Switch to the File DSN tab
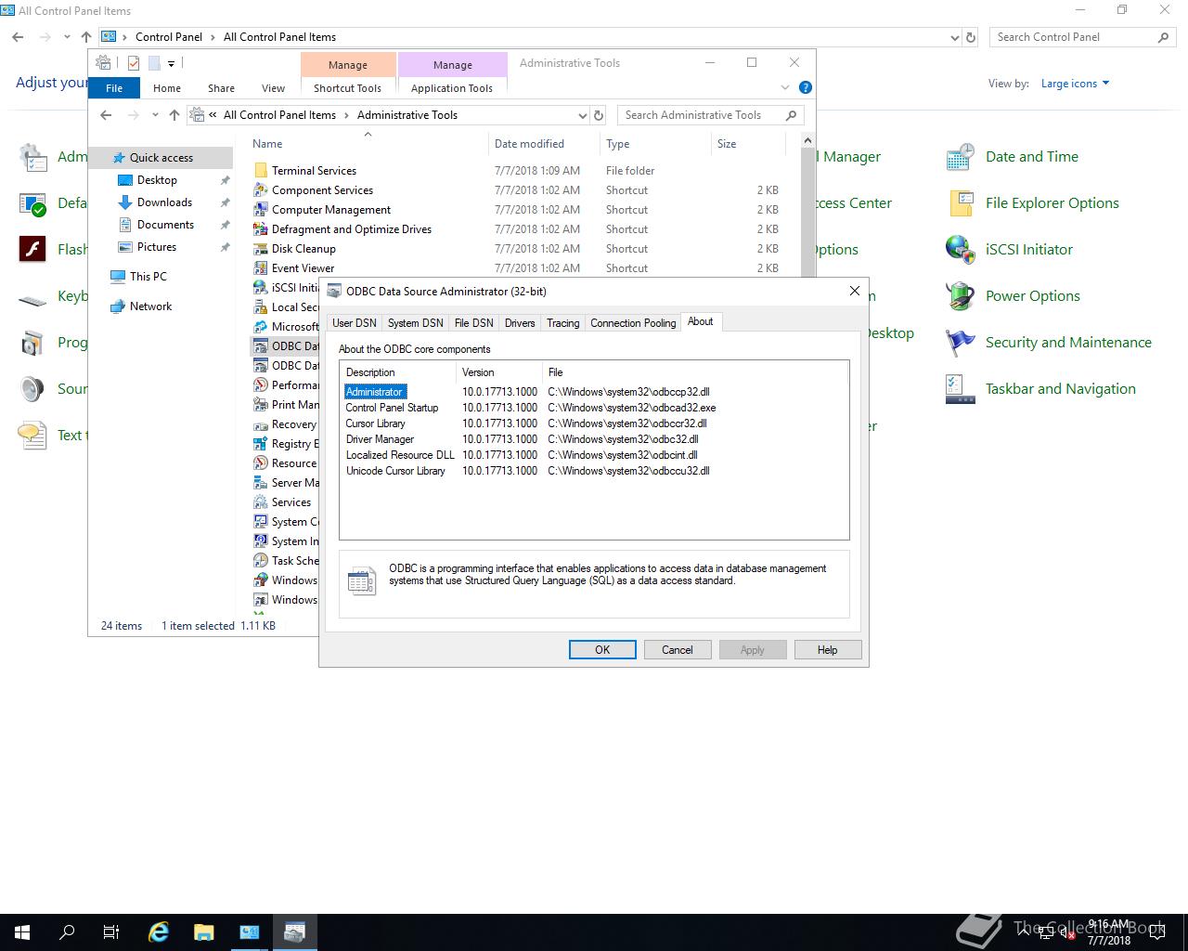 pyautogui.click(x=473, y=323)
